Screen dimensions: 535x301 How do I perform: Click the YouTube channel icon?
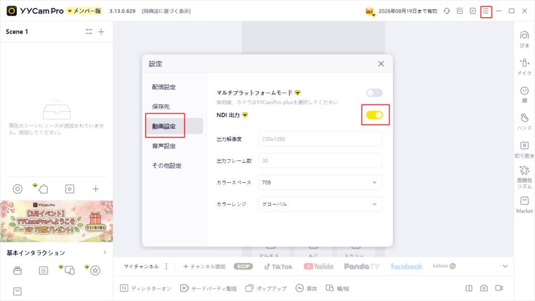(319, 266)
